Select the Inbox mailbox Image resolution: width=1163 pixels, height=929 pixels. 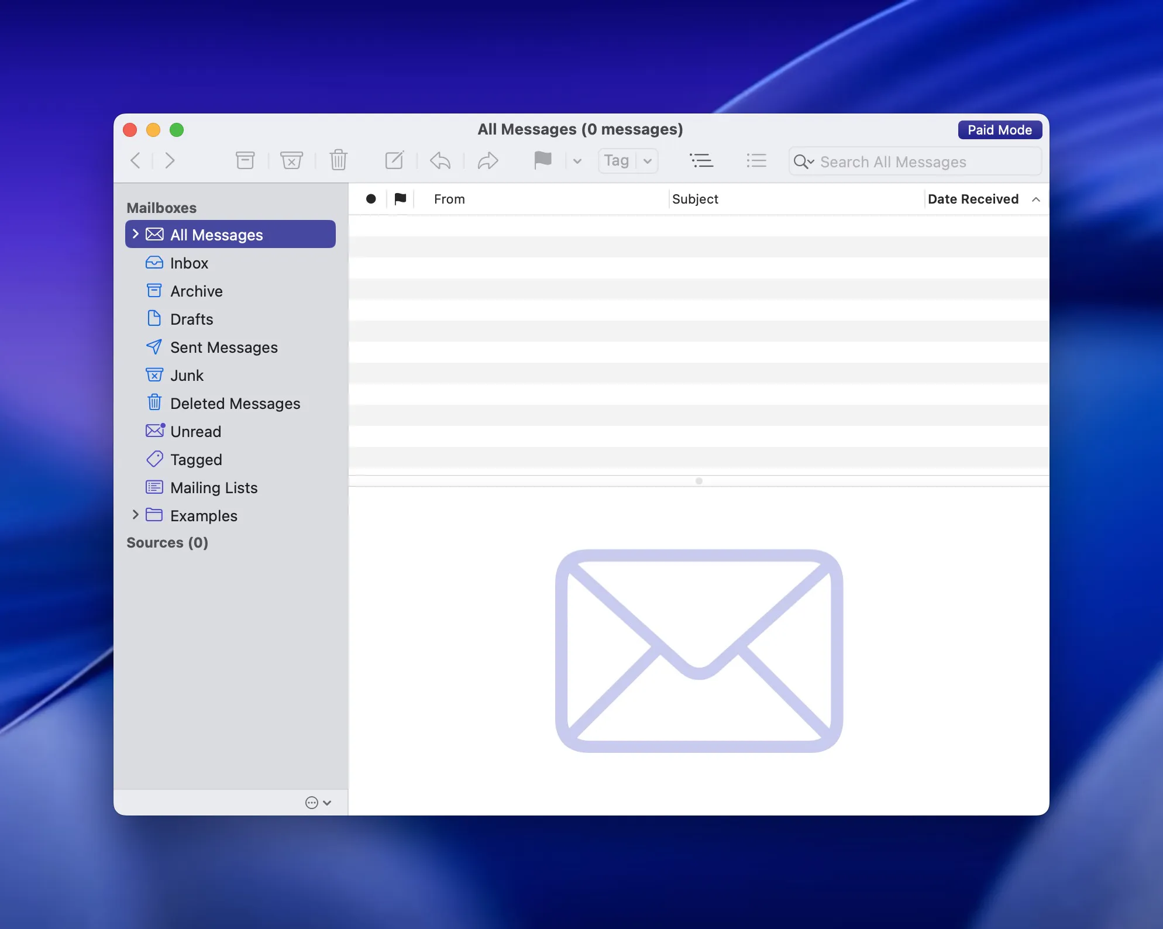click(x=189, y=263)
